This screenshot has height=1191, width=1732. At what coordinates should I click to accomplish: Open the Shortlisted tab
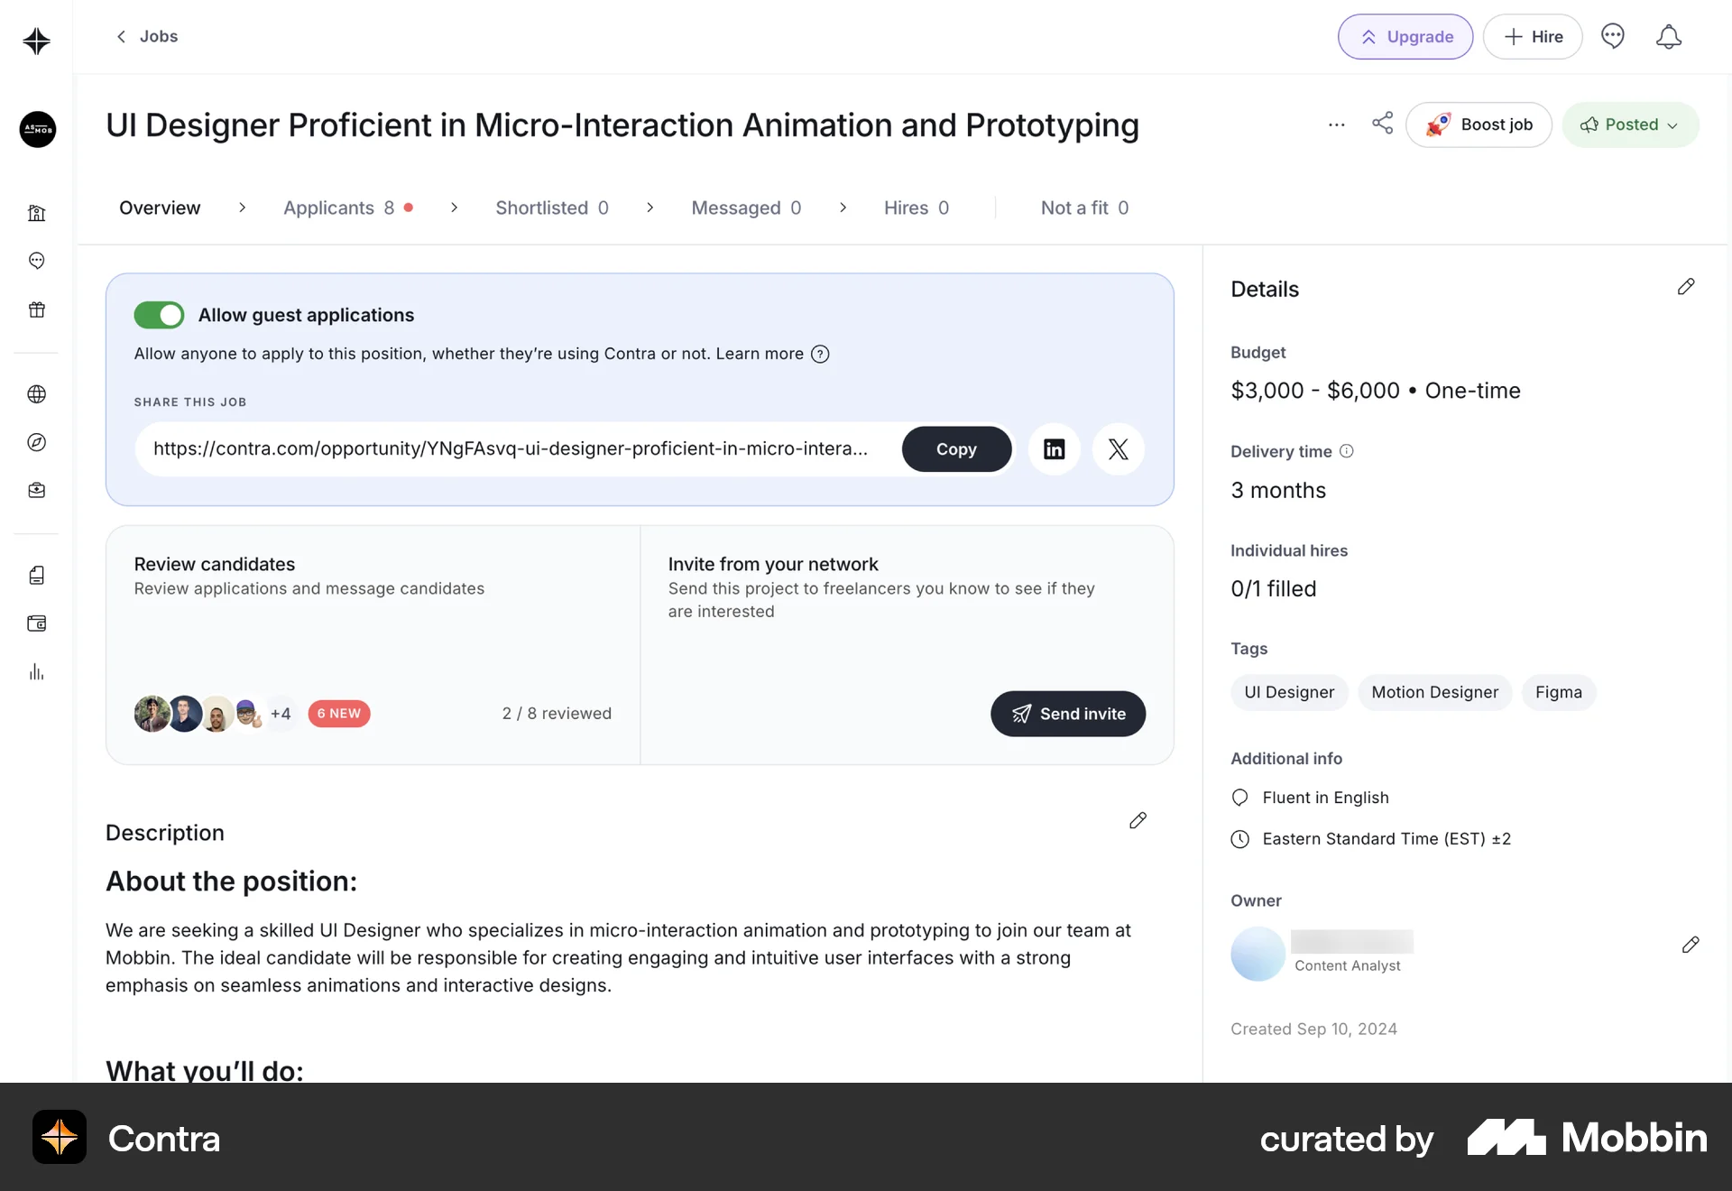point(551,208)
